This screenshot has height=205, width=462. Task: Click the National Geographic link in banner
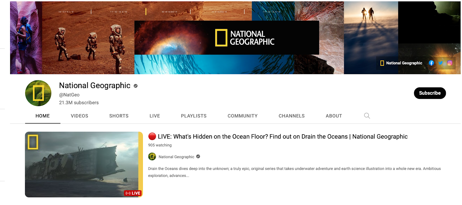[x=401, y=63]
